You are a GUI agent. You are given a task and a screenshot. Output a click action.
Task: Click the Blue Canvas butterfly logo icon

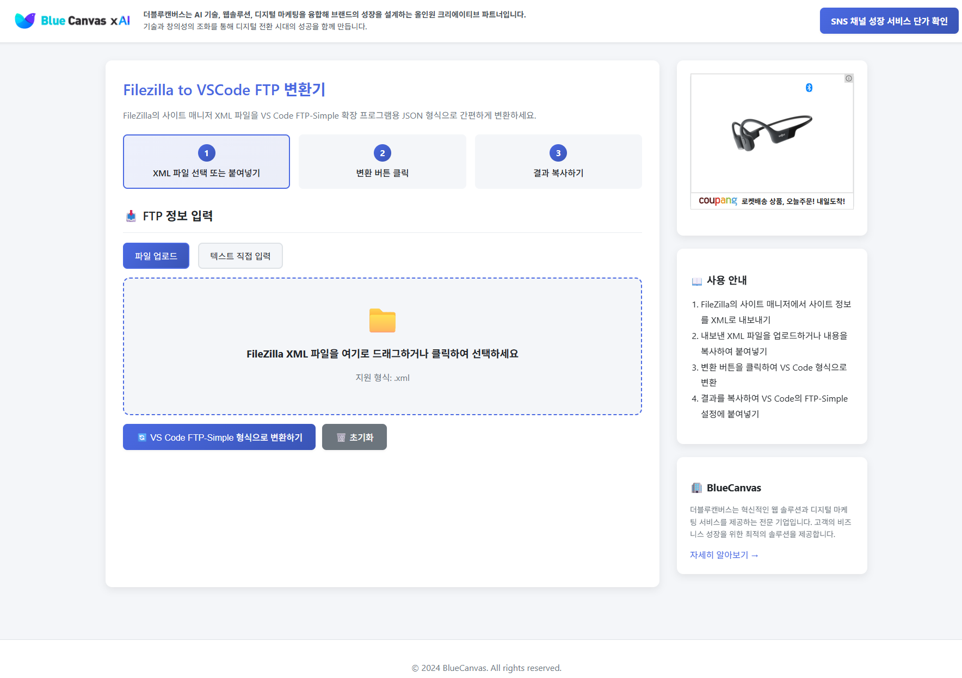coord(25,21)
